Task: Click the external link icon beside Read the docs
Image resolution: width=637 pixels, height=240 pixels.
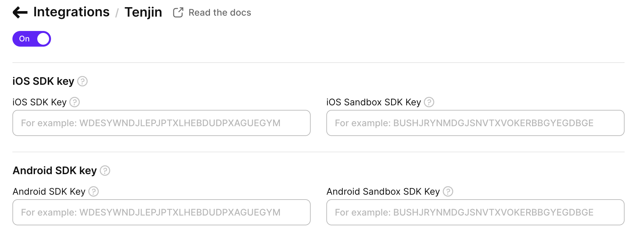Action: (x=178, y=13)
